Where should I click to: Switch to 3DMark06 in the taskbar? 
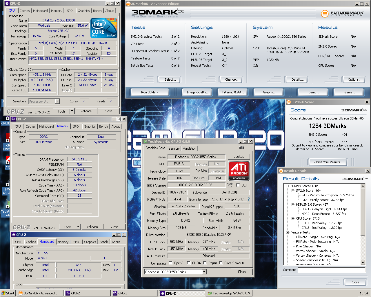coord(40,293)
